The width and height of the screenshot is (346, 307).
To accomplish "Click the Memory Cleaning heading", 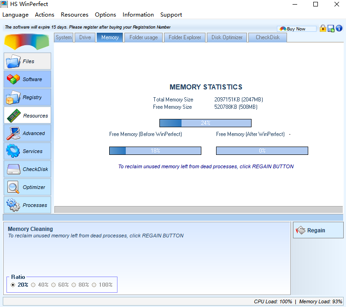I will (x=30, y=229).
